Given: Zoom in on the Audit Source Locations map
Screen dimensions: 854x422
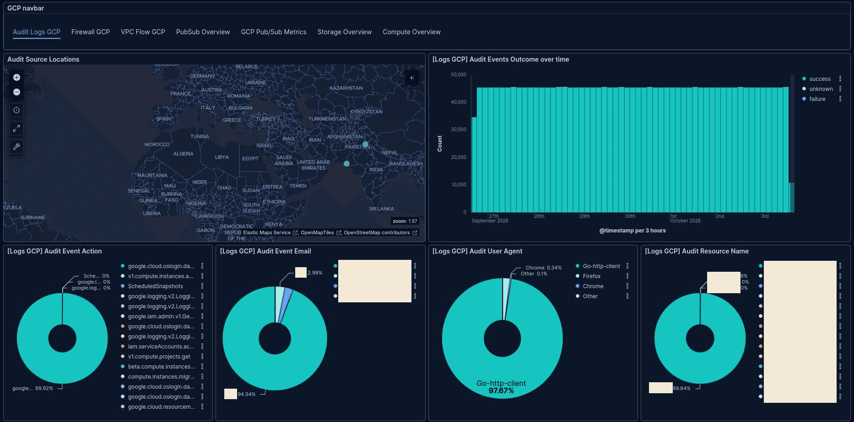Looking at the screenshot, I should [x=16, y=78].
